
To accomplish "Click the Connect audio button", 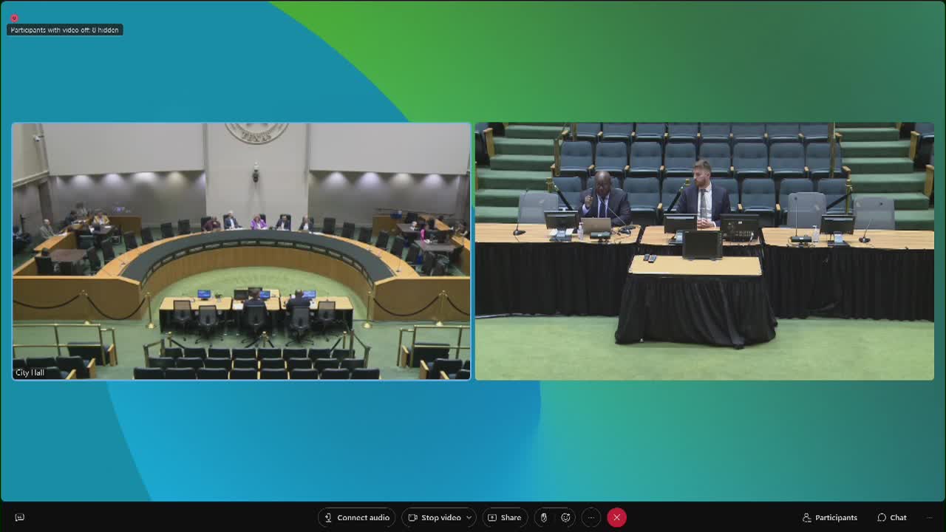I will (357, 517).
